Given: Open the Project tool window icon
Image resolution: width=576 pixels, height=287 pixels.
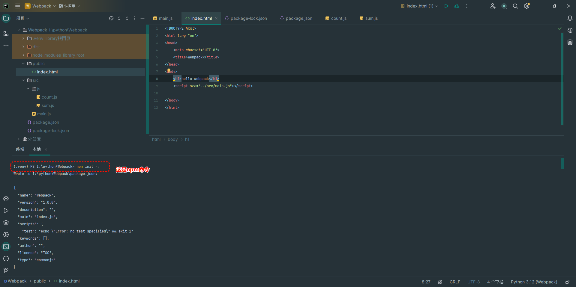Looking at the screenshot, I should coord(6,18).
